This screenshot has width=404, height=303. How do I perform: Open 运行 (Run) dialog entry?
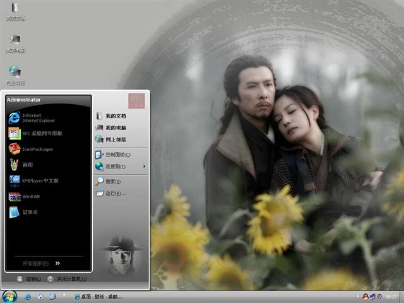pyautogui.click(x=114, y=193)
